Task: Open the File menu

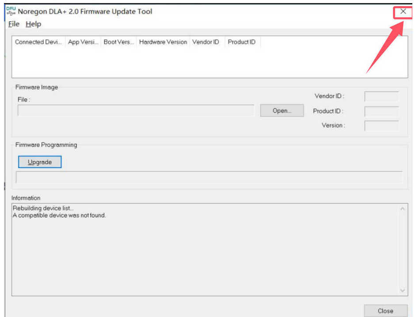Action: (14, 24)
